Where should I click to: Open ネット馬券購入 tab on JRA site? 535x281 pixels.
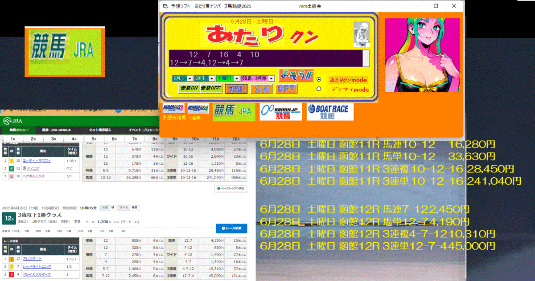click(x=101, y=130)
